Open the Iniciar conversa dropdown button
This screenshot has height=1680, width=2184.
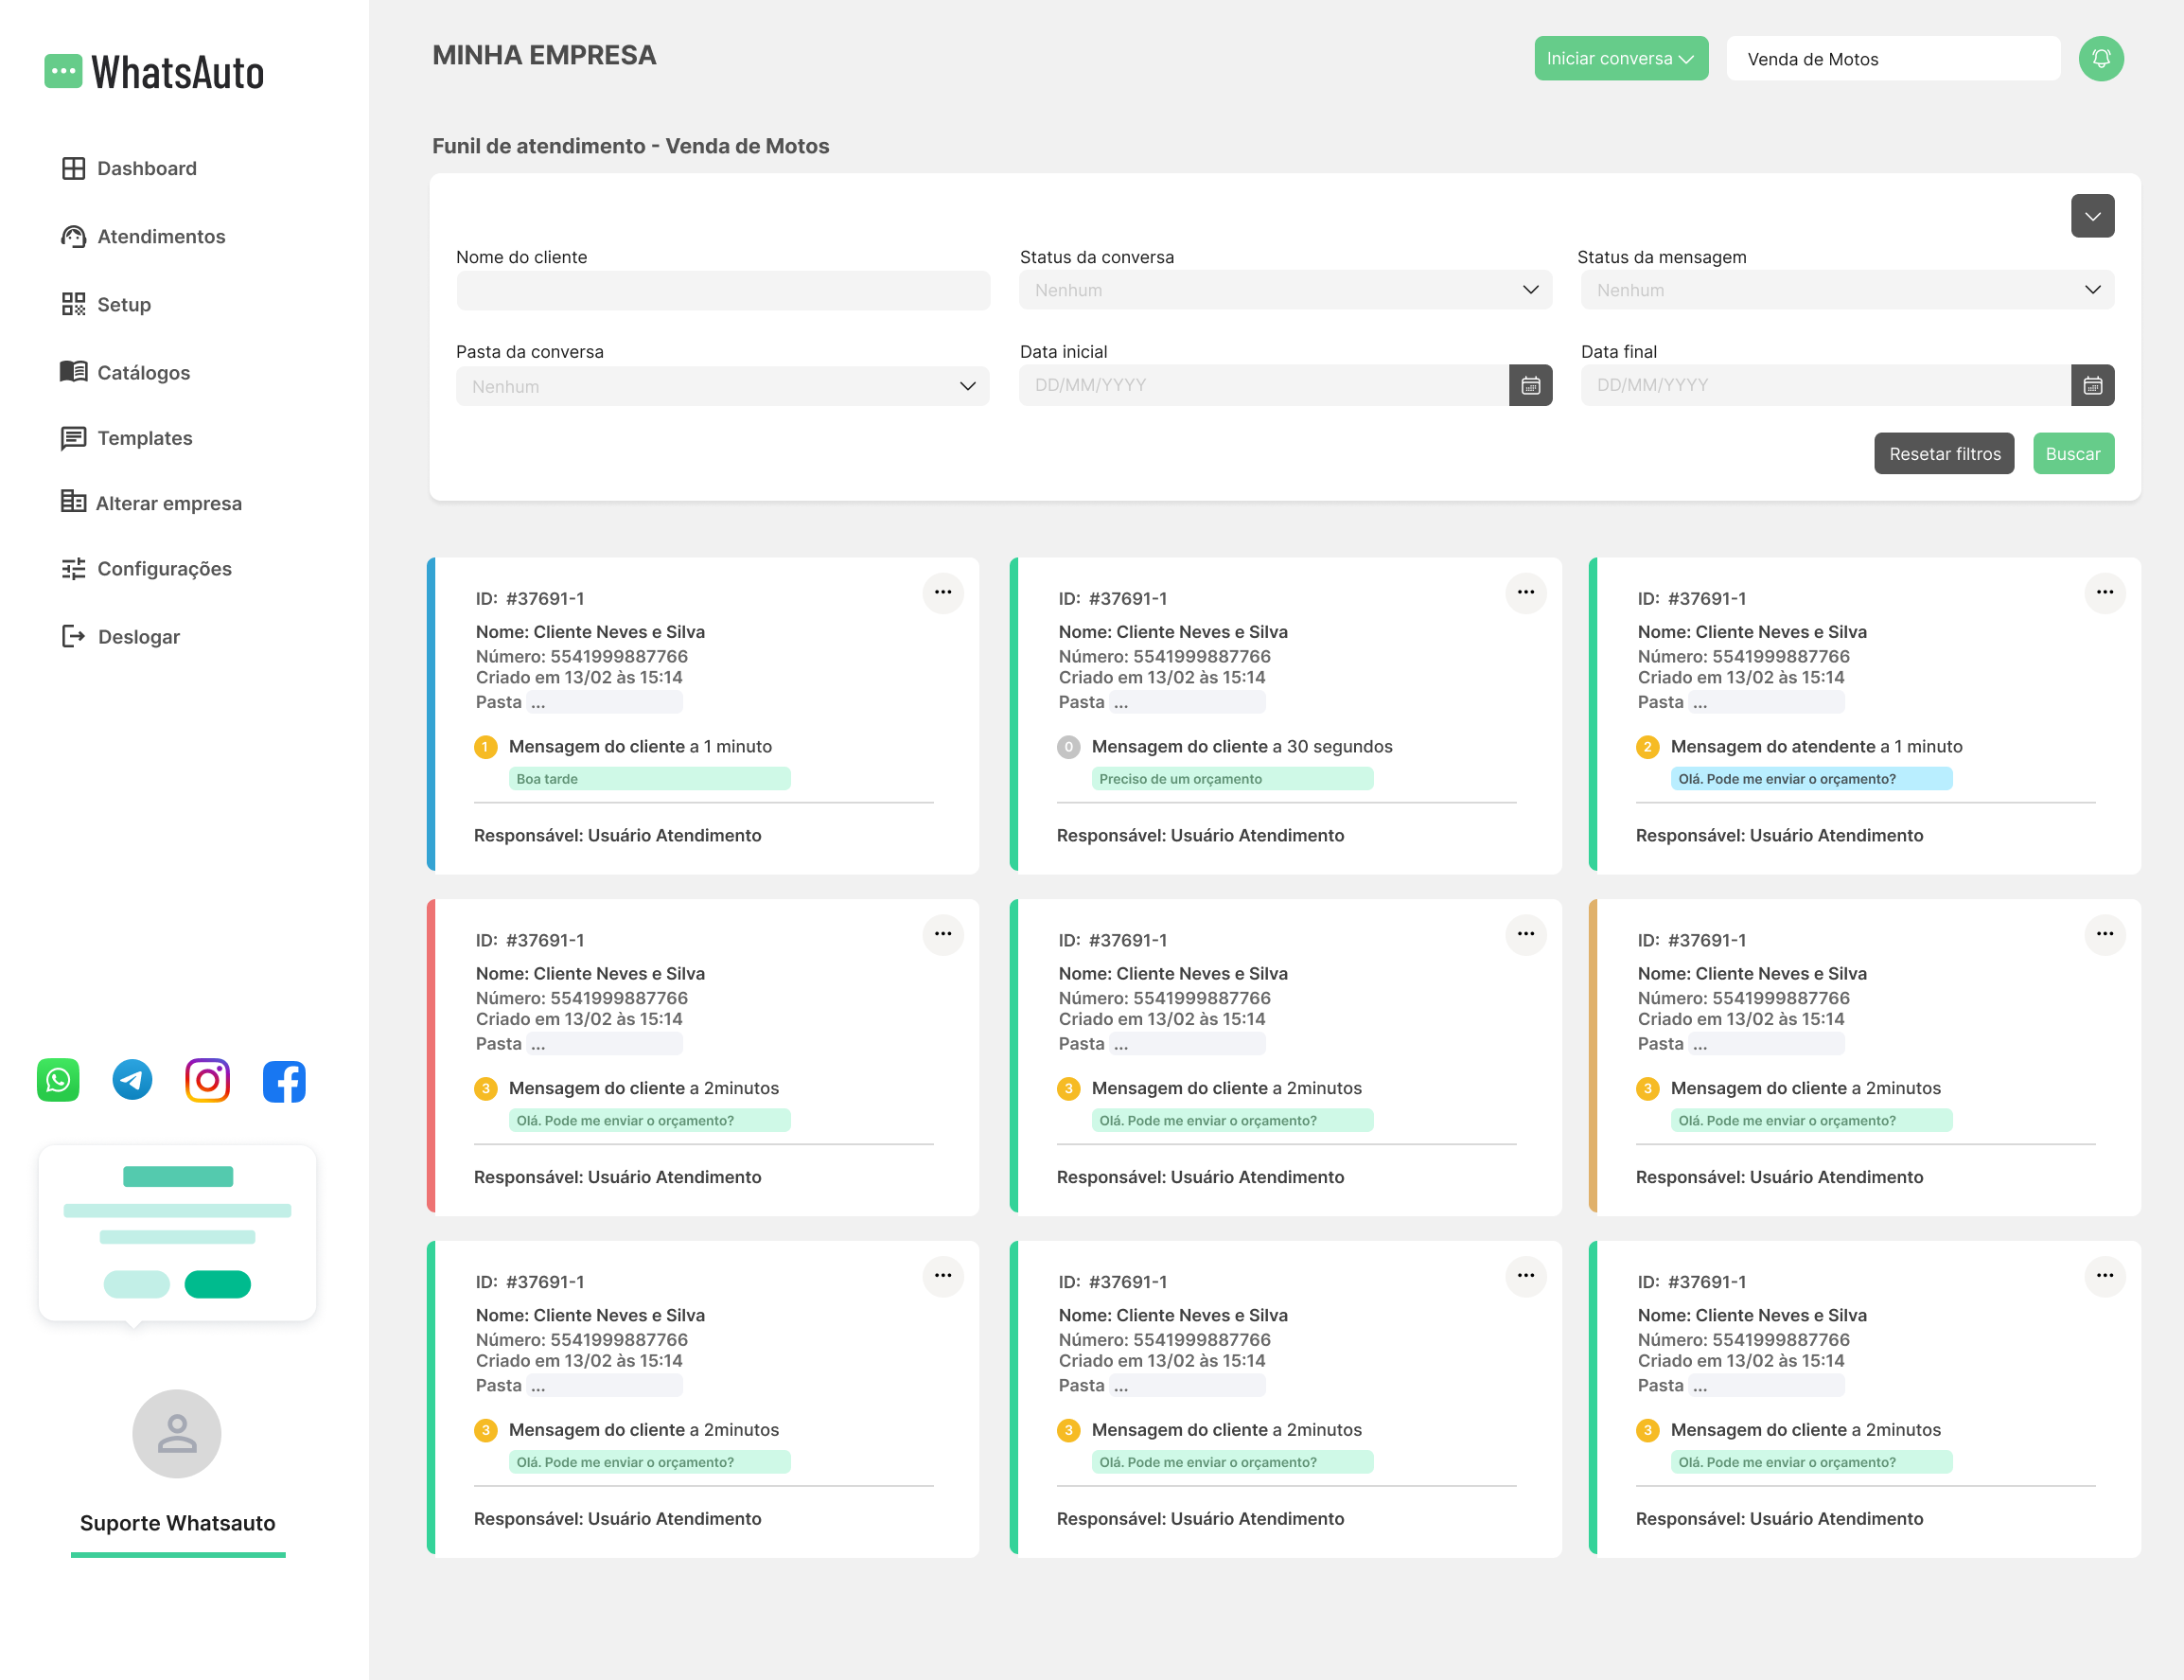click(x=1620, y=58)
